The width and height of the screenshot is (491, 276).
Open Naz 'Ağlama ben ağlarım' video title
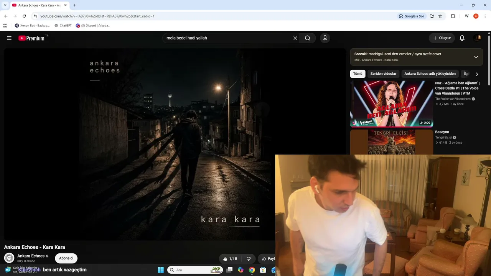point(457,88)
